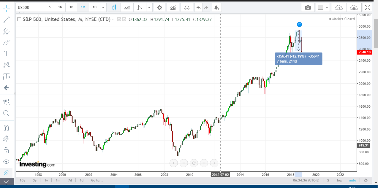The height and width of the screenshot is (188, 378).
Task: Open the indicators dialog
Action: tap(173, 7)
